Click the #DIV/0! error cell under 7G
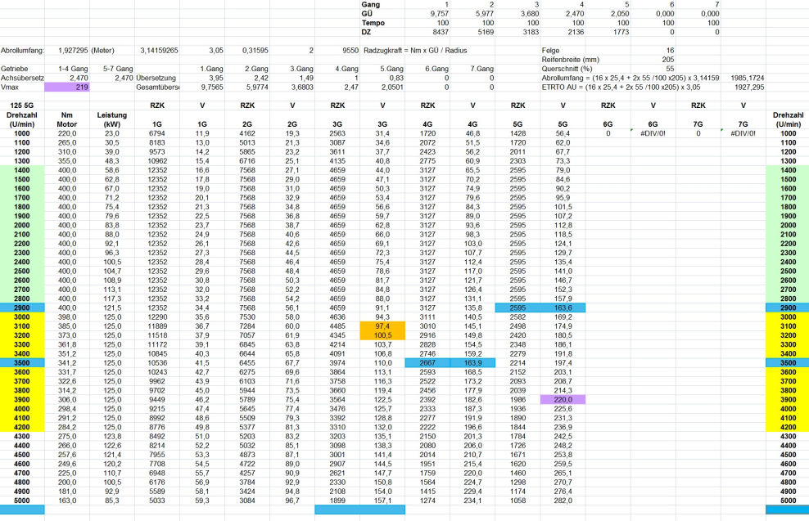Image resolution: width=809 pixels, height=521 pixels. point(743,133)
